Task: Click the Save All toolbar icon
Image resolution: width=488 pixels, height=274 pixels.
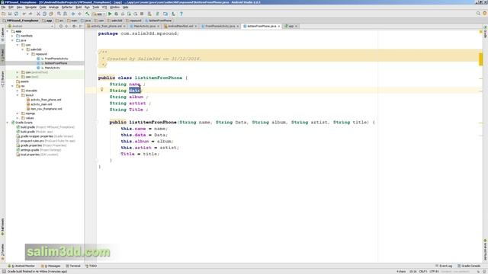Action: pyautogui.click(x=10, y=14)
